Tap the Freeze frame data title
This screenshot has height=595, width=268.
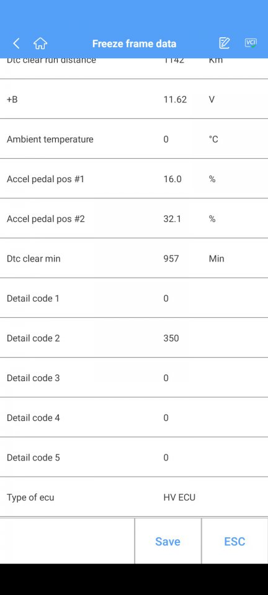pyautogui.click(x=134, y=43)
